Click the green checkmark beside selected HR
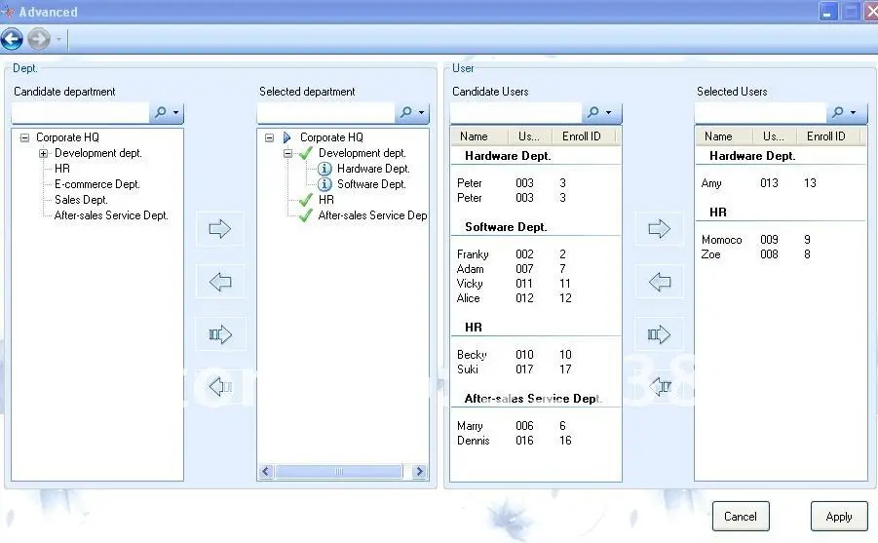The image size is (878, 543). [x=306, y=200]
